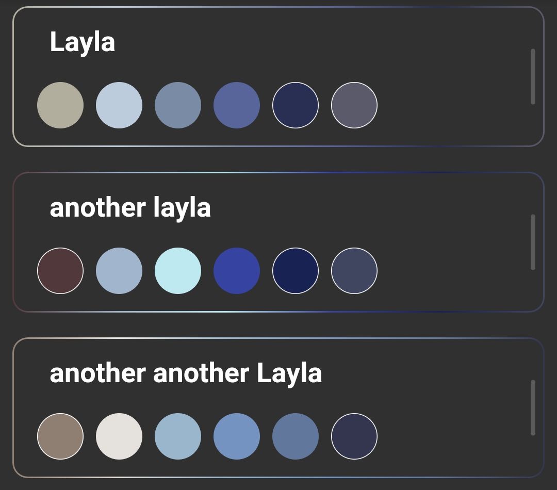Pick the last navy swatch in another another Layla
This screenshot has height=490, width=557.
[354, 436]
